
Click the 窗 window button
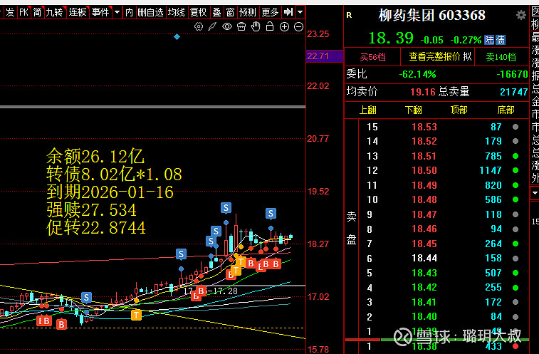coord(230,12)
